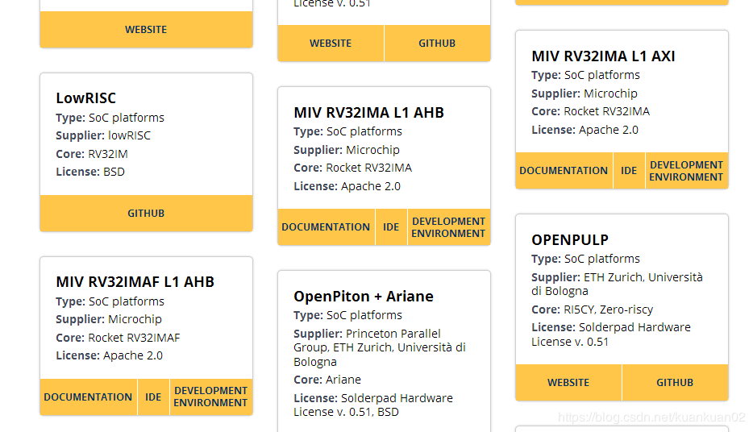Select LowRISC 'License: BSD' line
Screen dimensions: 753x432
90,172
